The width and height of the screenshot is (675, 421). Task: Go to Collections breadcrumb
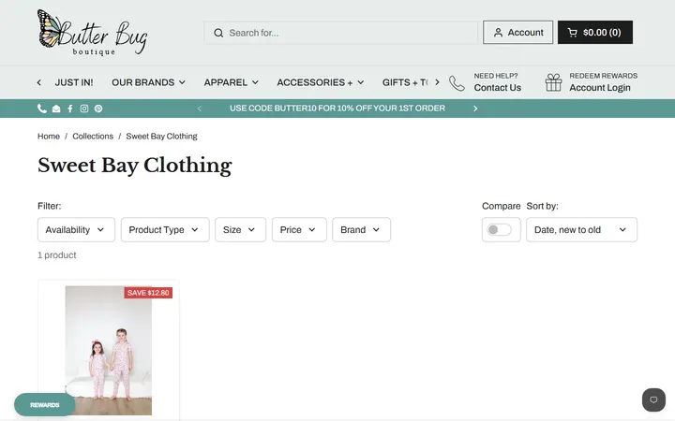click(x=93, y=137)
